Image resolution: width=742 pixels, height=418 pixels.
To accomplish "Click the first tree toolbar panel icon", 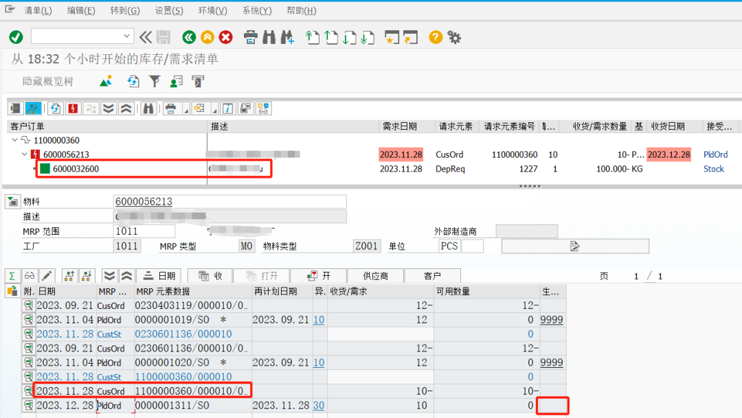I will [x=15, y=108].
